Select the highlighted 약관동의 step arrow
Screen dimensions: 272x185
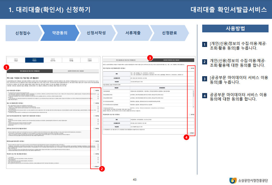(60, 33)
